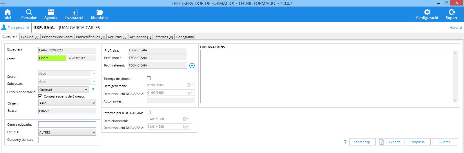The height and width of the screenshot is (153, 464).
Task: Open Configuració gear settings
Action: (427, 14)
